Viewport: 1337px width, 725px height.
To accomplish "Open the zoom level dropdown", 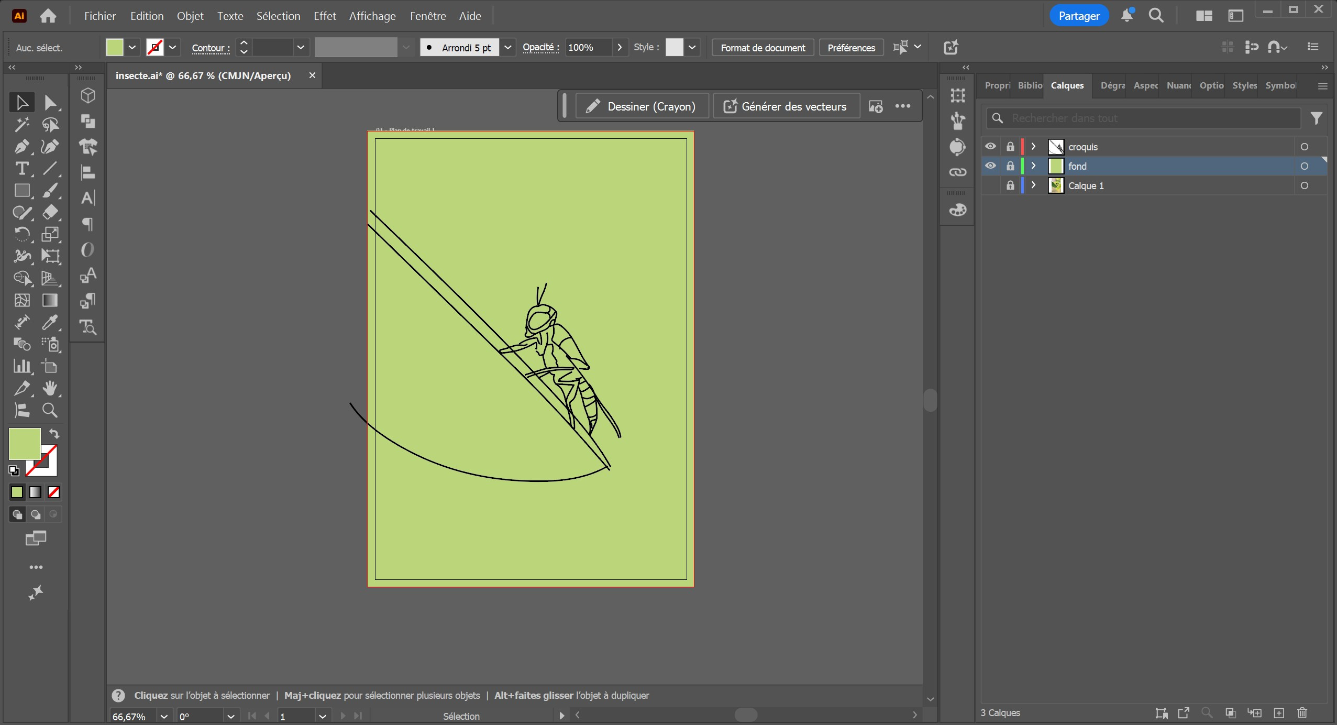I will 163,716.
